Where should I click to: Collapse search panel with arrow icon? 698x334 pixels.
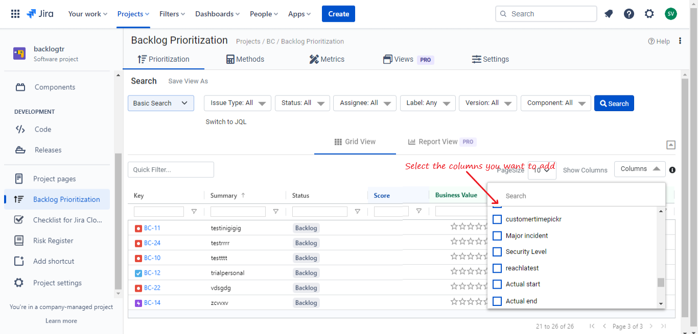(x=671, y=145)
